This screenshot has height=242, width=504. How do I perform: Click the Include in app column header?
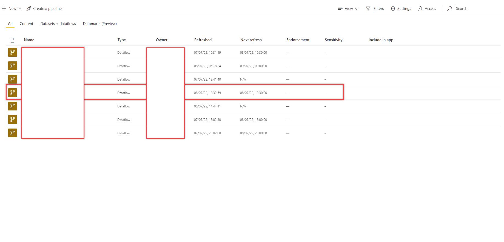[381, 40]
